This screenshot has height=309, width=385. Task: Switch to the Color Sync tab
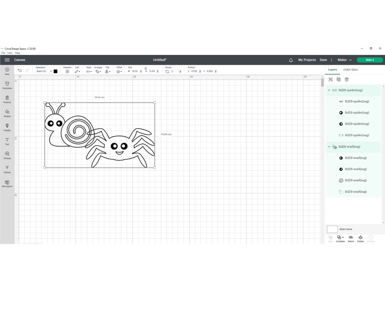tap(350, 69)
